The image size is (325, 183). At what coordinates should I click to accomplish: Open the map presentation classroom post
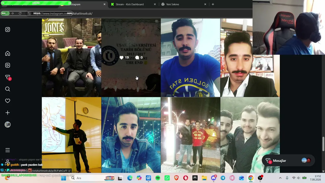(x=71, y=135)
